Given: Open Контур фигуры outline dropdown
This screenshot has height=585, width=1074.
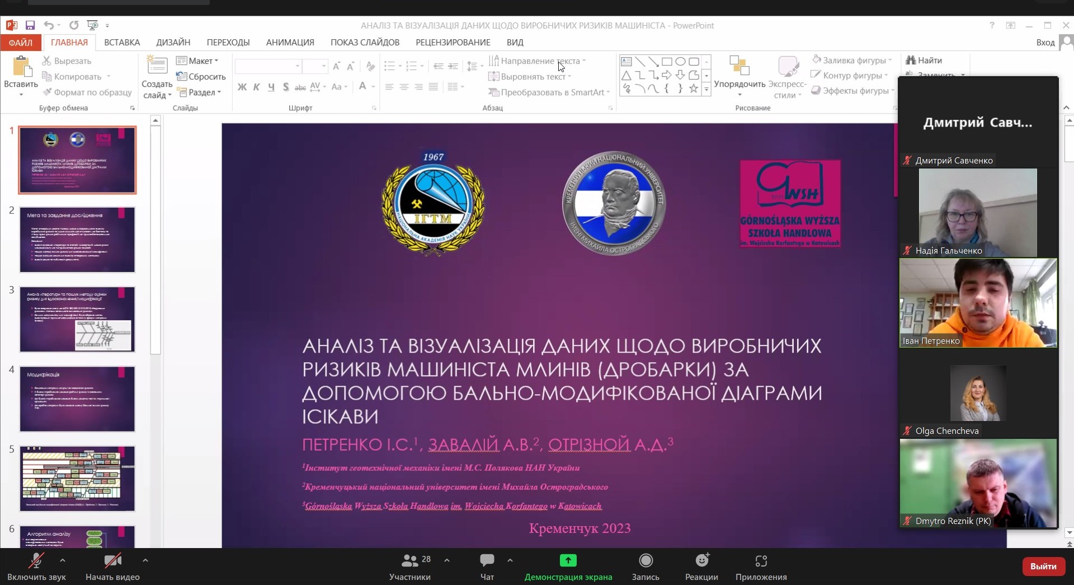Looking at the screenshot, I should pyautogui.click(x=849, y=76).
